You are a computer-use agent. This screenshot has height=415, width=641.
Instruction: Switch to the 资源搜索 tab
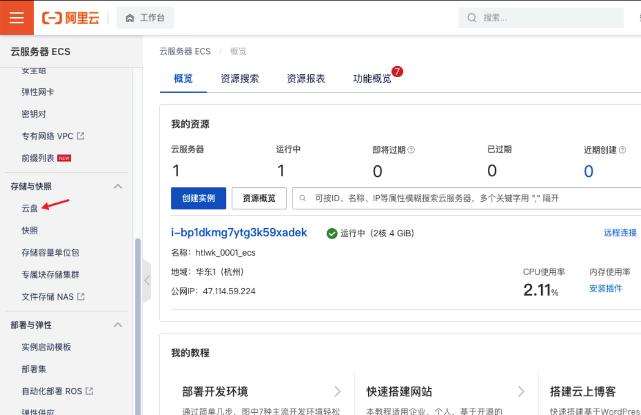coord(240,78)
